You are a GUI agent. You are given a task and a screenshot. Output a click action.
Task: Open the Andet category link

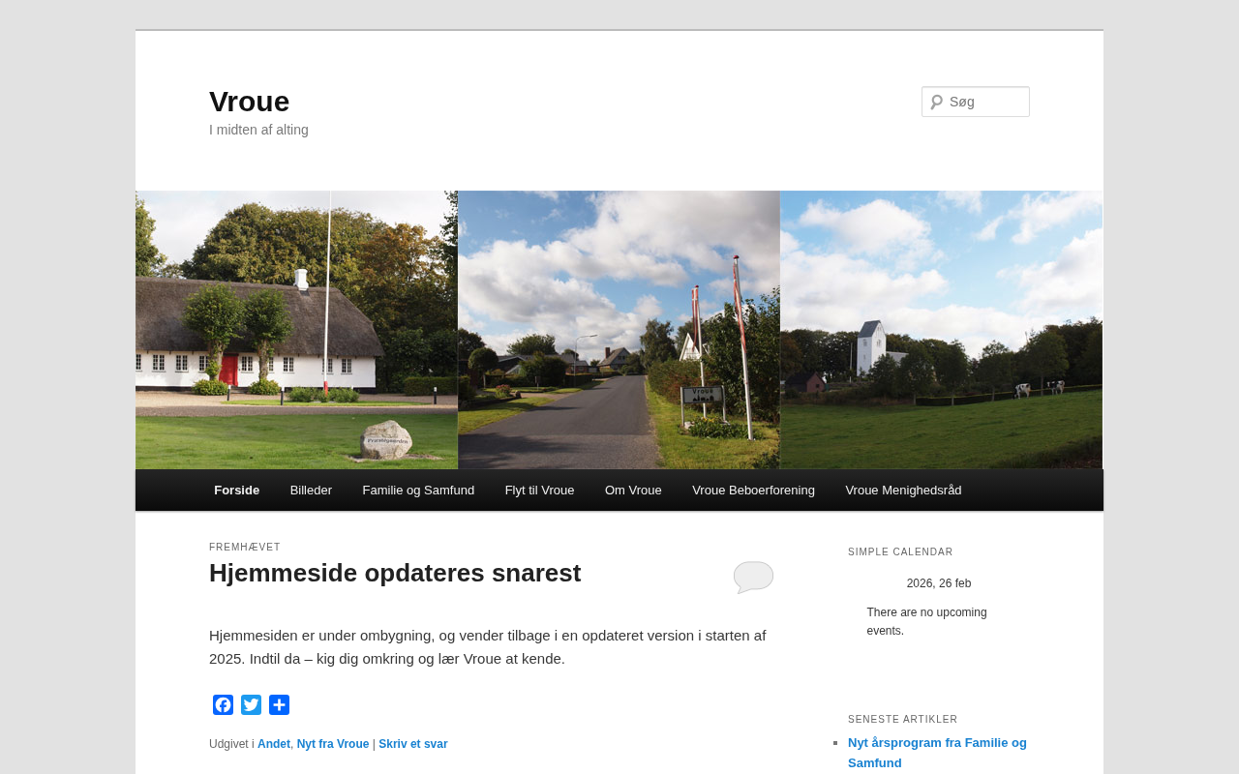point(274,744)
